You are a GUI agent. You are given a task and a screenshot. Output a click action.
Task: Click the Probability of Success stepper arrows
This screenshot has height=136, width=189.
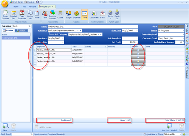pyautogui.click(x=183, y=42)
